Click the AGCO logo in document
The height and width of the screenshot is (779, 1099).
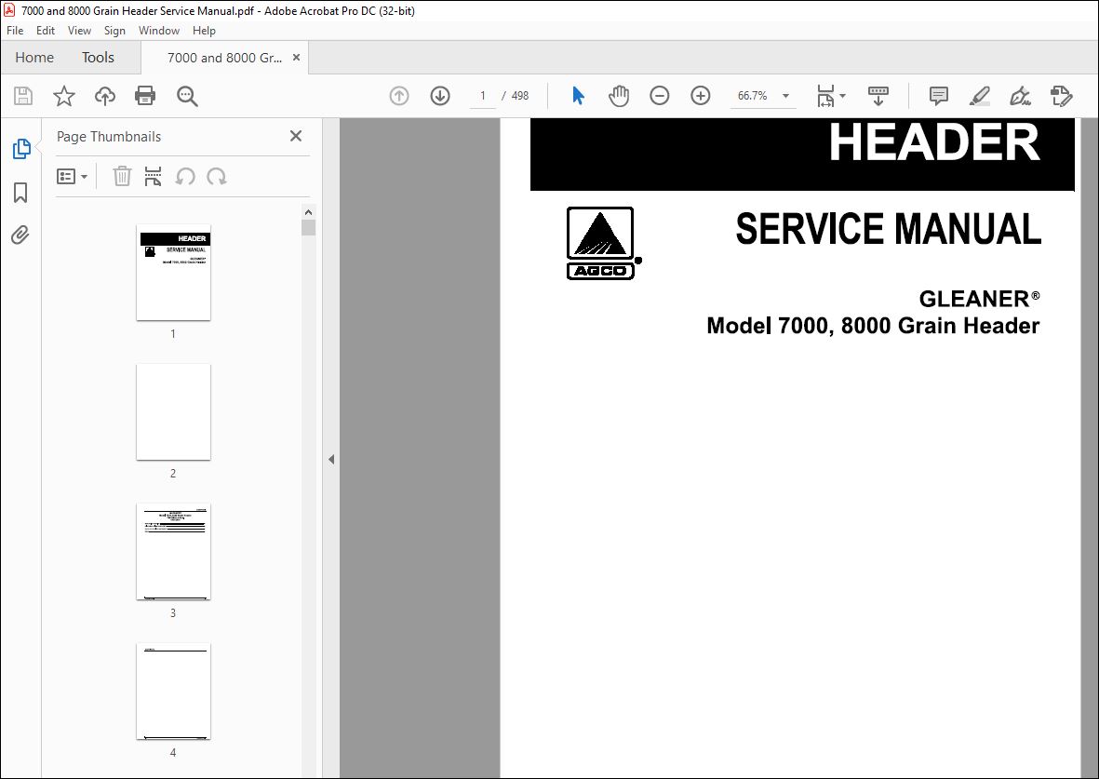click(602, 243)
